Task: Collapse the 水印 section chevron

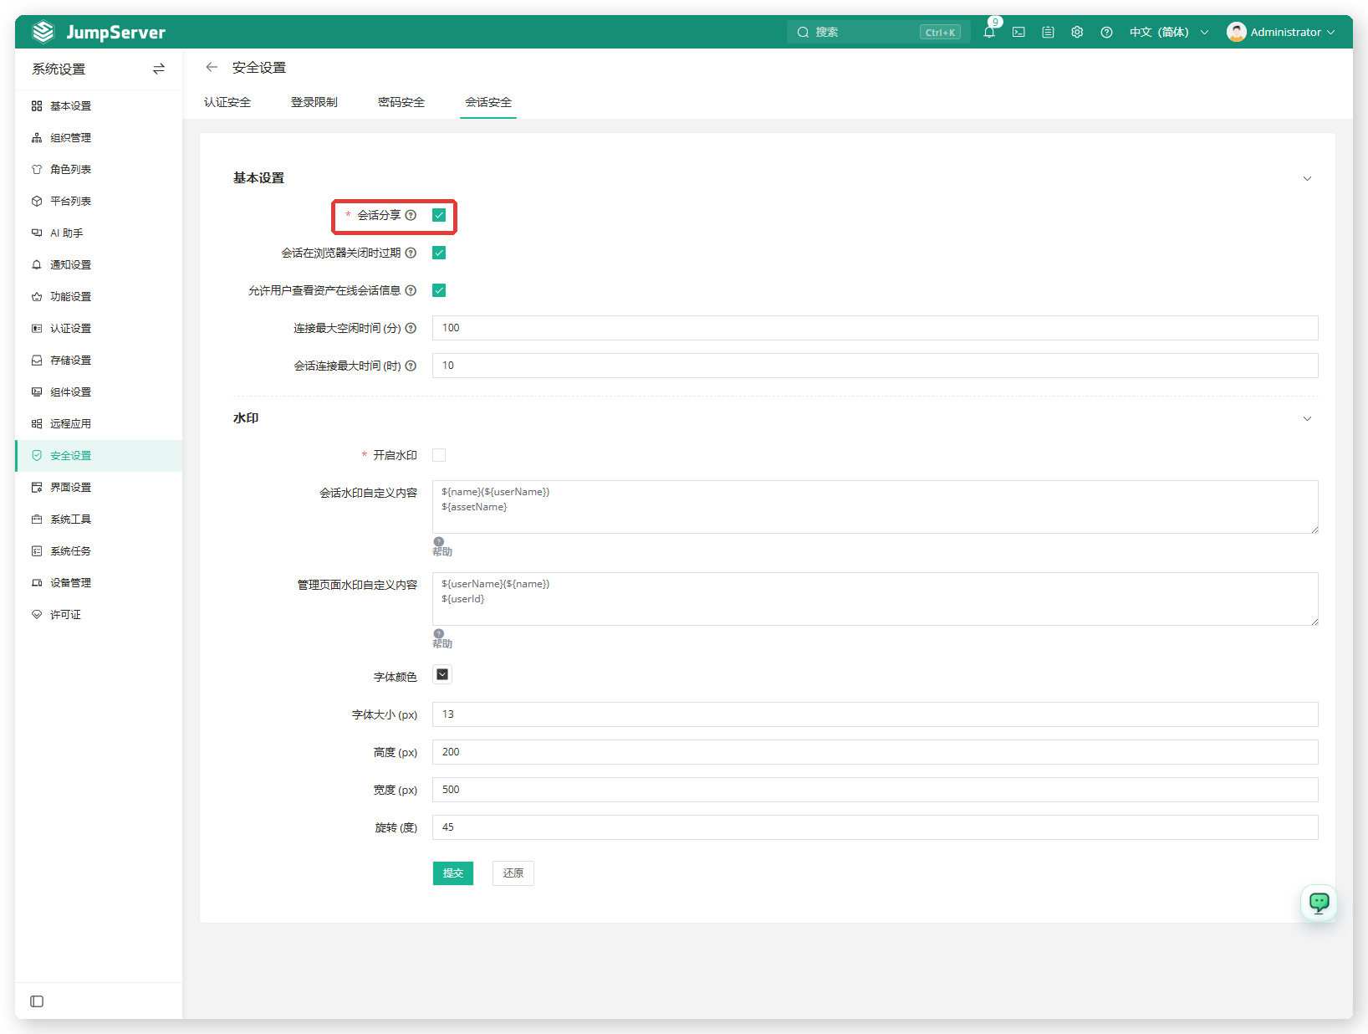Action: point(1307,418)
